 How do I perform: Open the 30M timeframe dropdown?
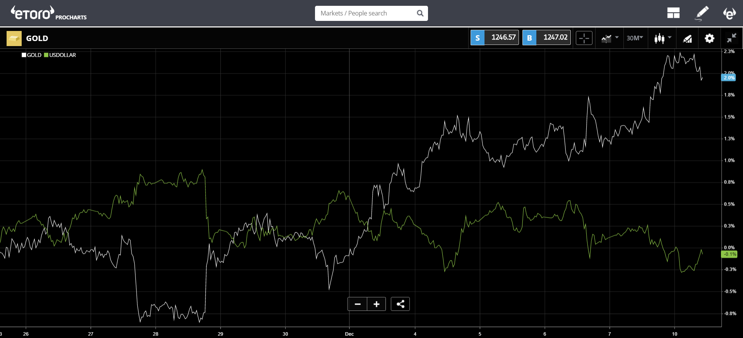tap(635, 38)
